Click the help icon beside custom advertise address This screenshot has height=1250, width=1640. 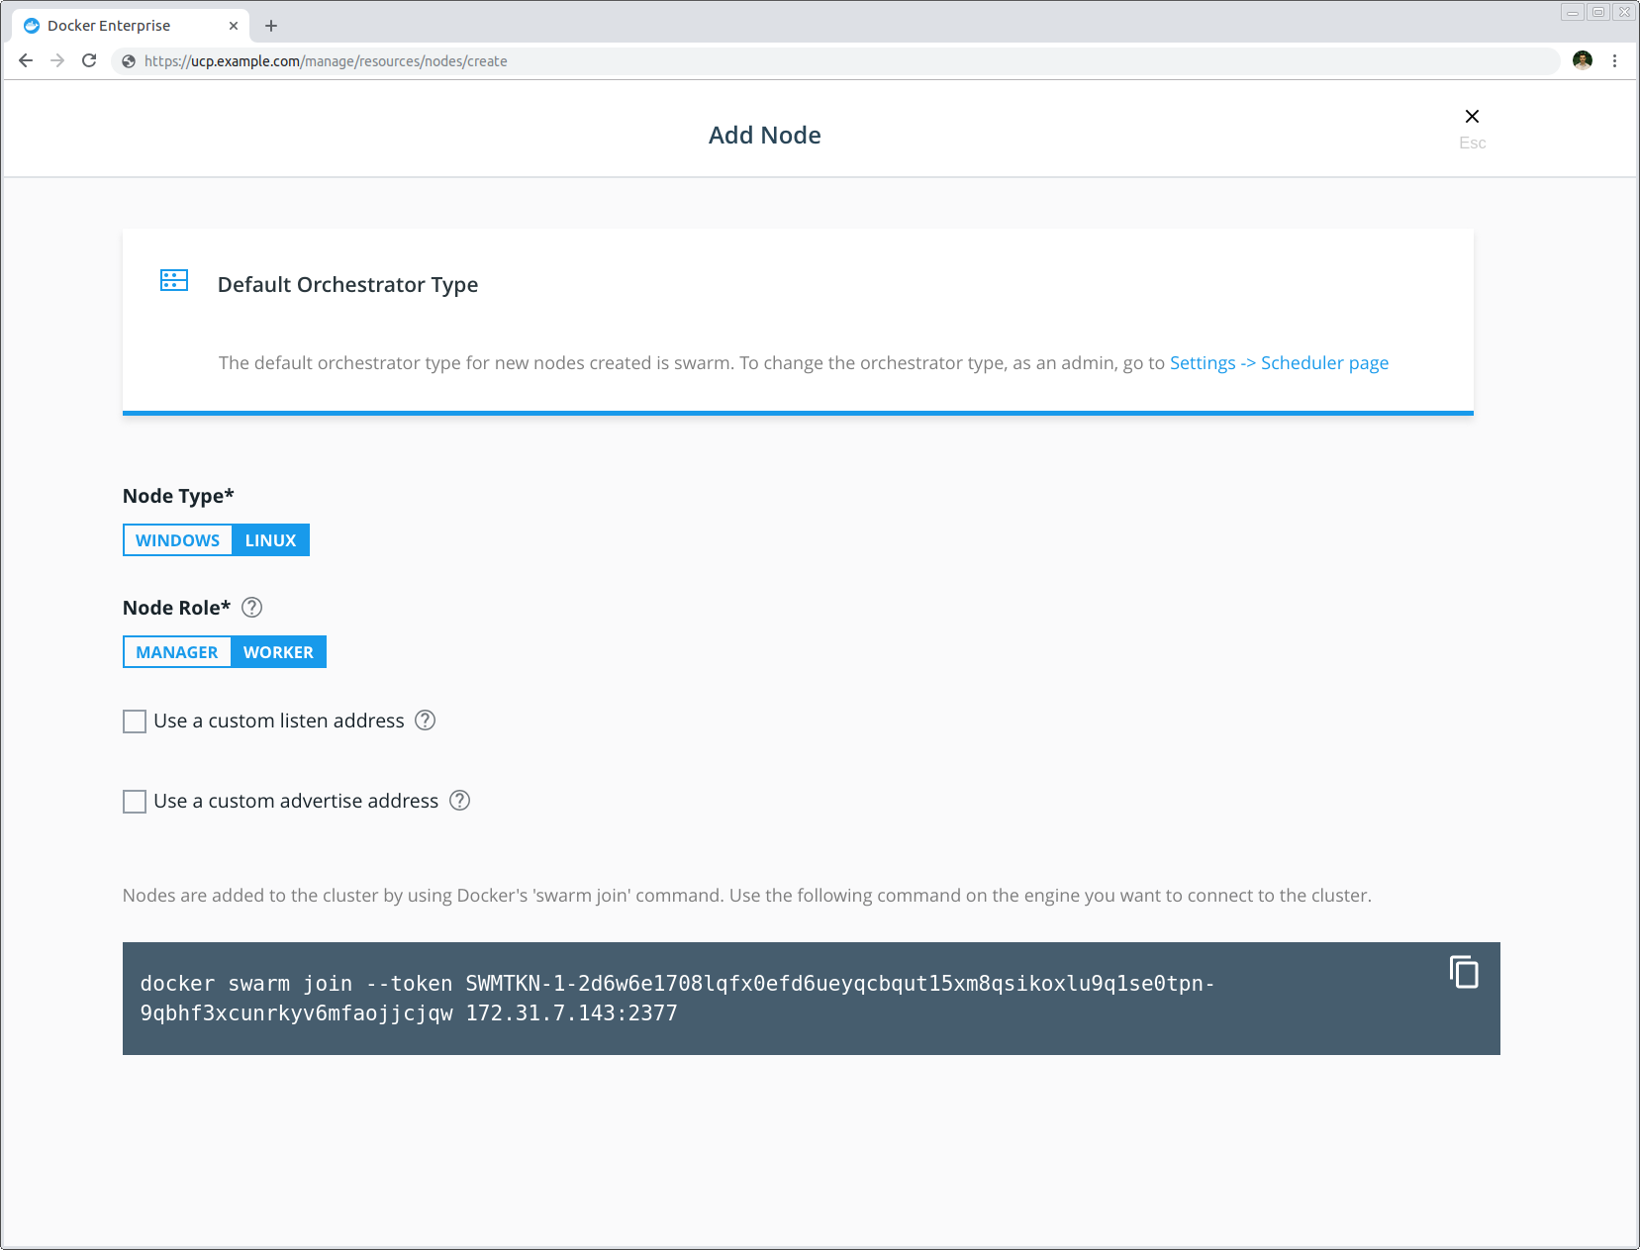459,801
